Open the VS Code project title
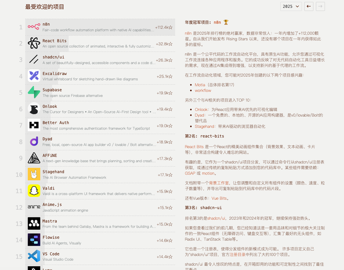The height and width of the screenshot is (270, 344). (51, 254)
